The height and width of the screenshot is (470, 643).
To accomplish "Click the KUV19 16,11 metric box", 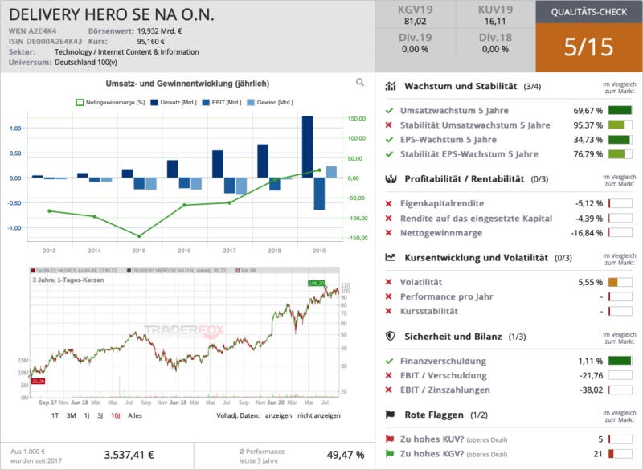I will click(495, 15).
